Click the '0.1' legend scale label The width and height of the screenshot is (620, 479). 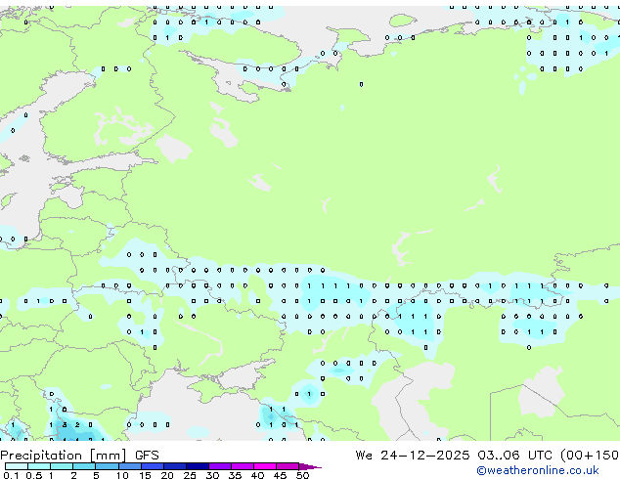pos(11,475)
